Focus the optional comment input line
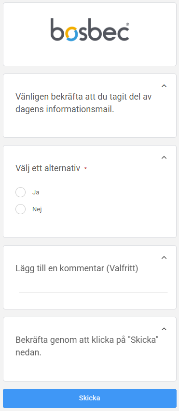The height and width of the screenshot is (411, 179). (93, 287)
